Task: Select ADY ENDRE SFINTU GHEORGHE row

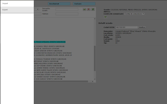Action: [48, 66]
